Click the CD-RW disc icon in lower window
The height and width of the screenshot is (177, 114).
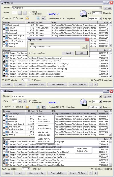pyautogui.click(x=83, y=102)
